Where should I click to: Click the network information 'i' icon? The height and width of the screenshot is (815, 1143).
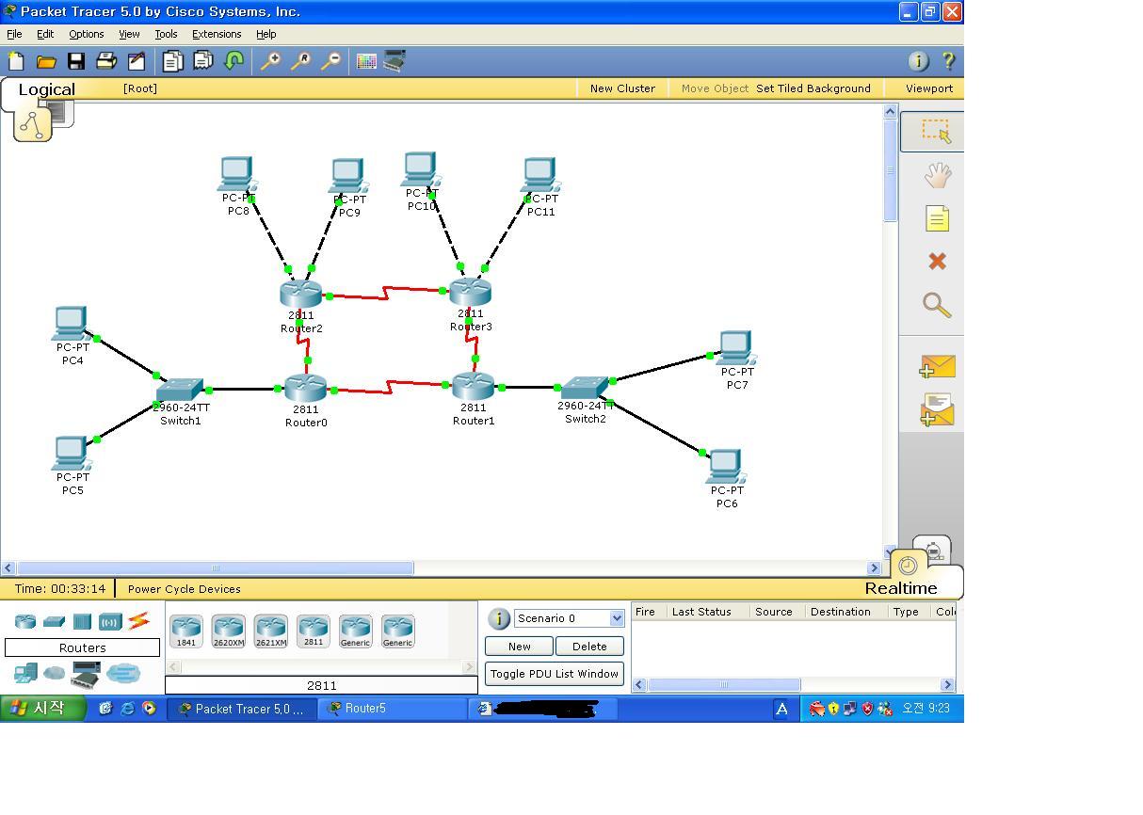tap(918, 61)
